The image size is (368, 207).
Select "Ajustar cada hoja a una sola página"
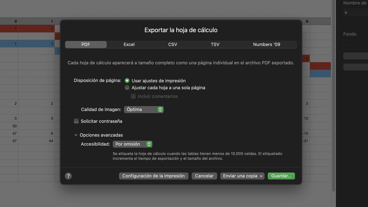(x=127, y=87)
